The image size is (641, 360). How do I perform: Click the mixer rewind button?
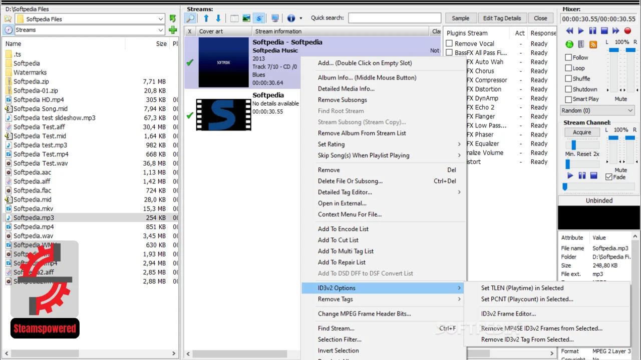coord(569,31)
